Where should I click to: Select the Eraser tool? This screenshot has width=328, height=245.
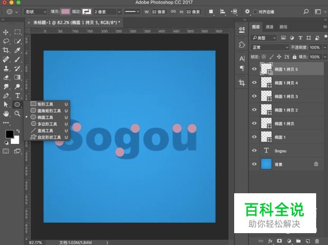click(x=6, y=77)
